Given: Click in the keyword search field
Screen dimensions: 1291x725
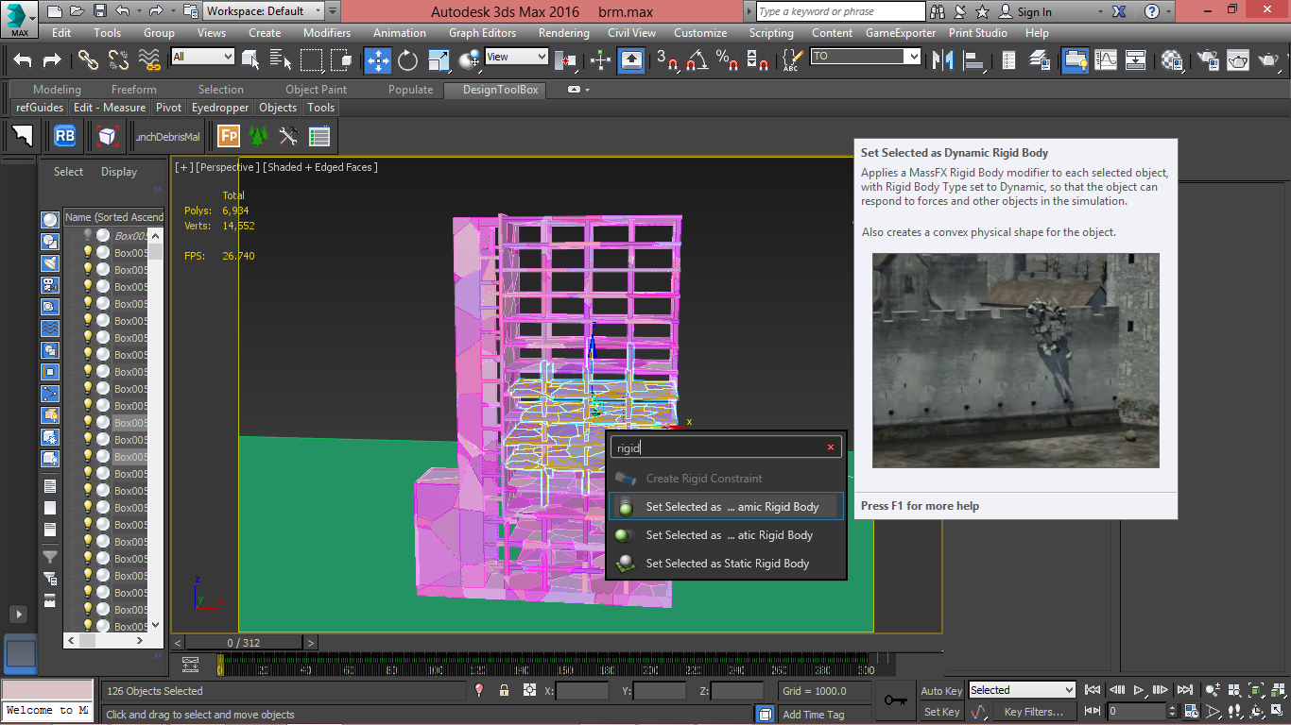Looking at the screenshot, I should pyautogui.click(x=841, y=11).
